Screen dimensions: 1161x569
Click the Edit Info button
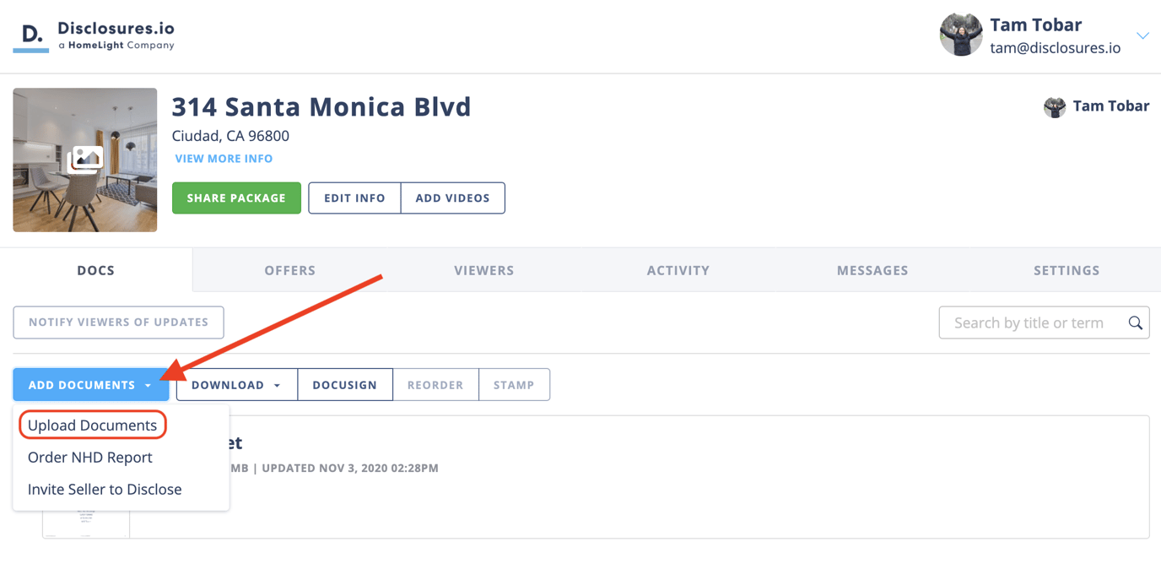point(354,198)
